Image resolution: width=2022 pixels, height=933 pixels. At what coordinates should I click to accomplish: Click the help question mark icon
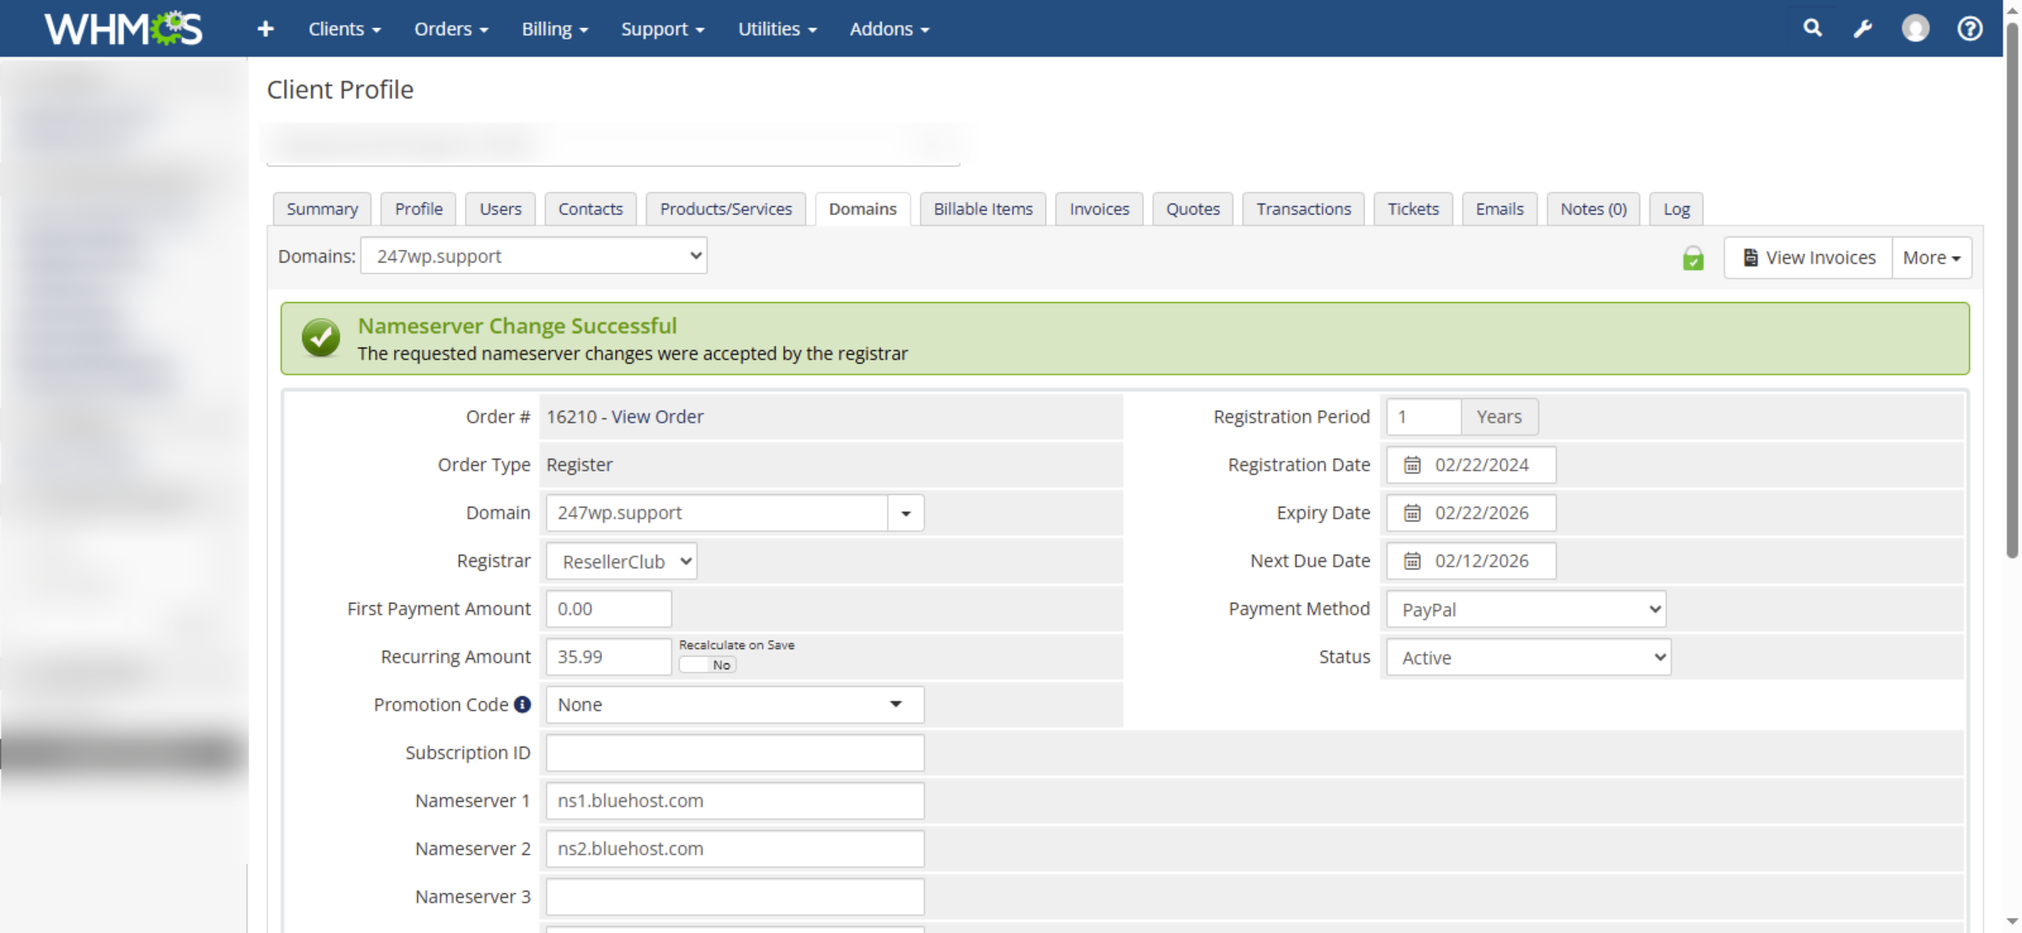[1969, 29]
